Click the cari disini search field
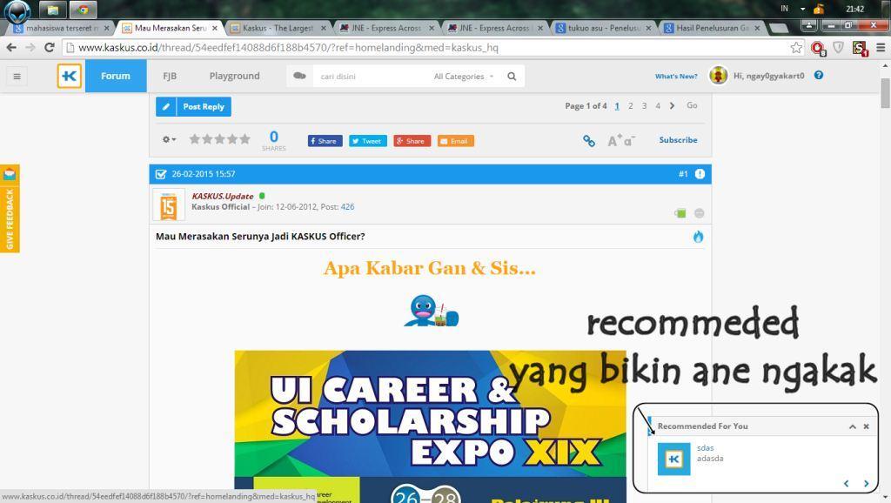Screen dimensions: 891x503 click(x=369, y=77)
